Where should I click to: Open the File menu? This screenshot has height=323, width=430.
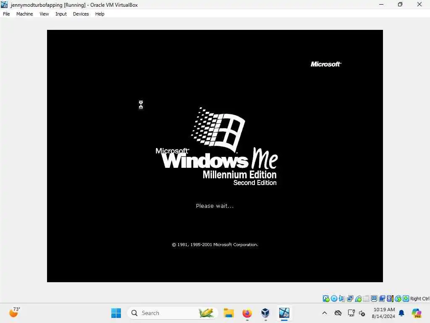tap(6, 14)
